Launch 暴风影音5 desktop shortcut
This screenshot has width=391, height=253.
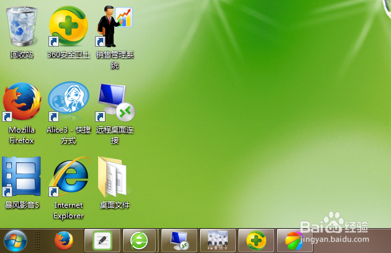(x=21, y=177)
